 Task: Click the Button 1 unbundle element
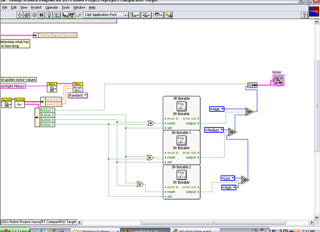[x=47, y=110]
